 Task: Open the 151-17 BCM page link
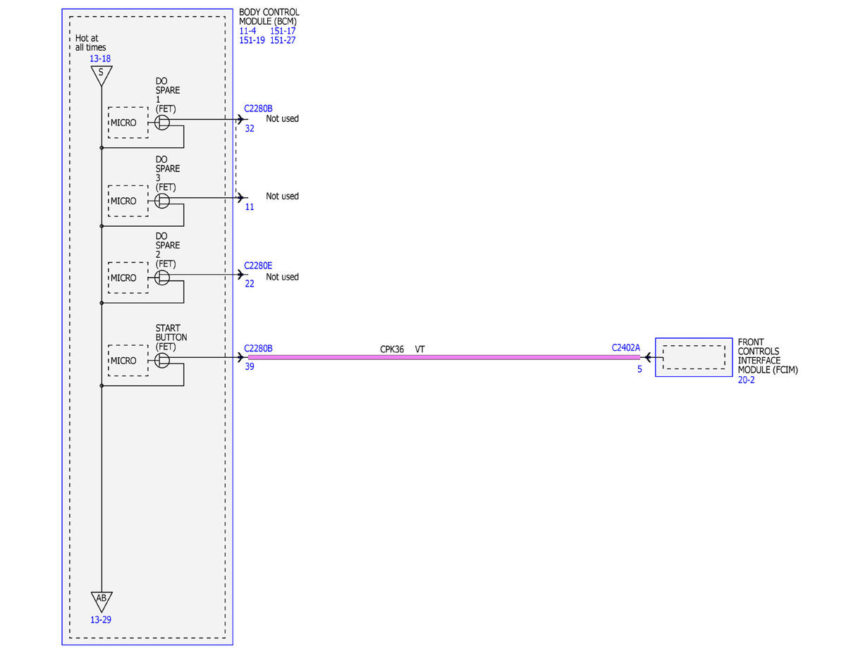(283, 31)
